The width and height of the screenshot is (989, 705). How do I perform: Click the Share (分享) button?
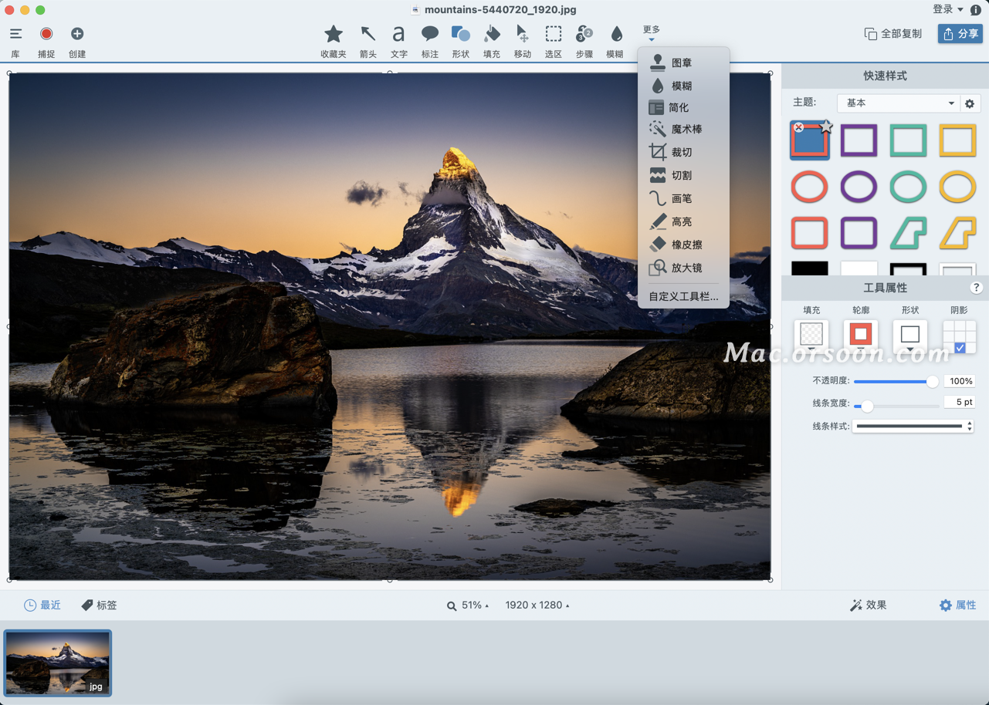(960, 34)
